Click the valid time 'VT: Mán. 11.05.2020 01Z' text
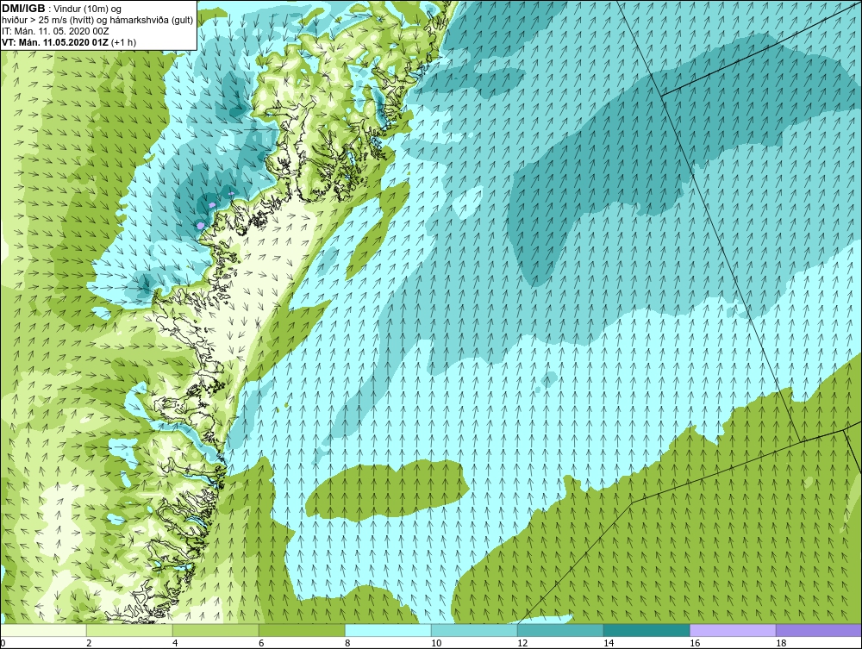862x649 pixels. coord(55,42)
